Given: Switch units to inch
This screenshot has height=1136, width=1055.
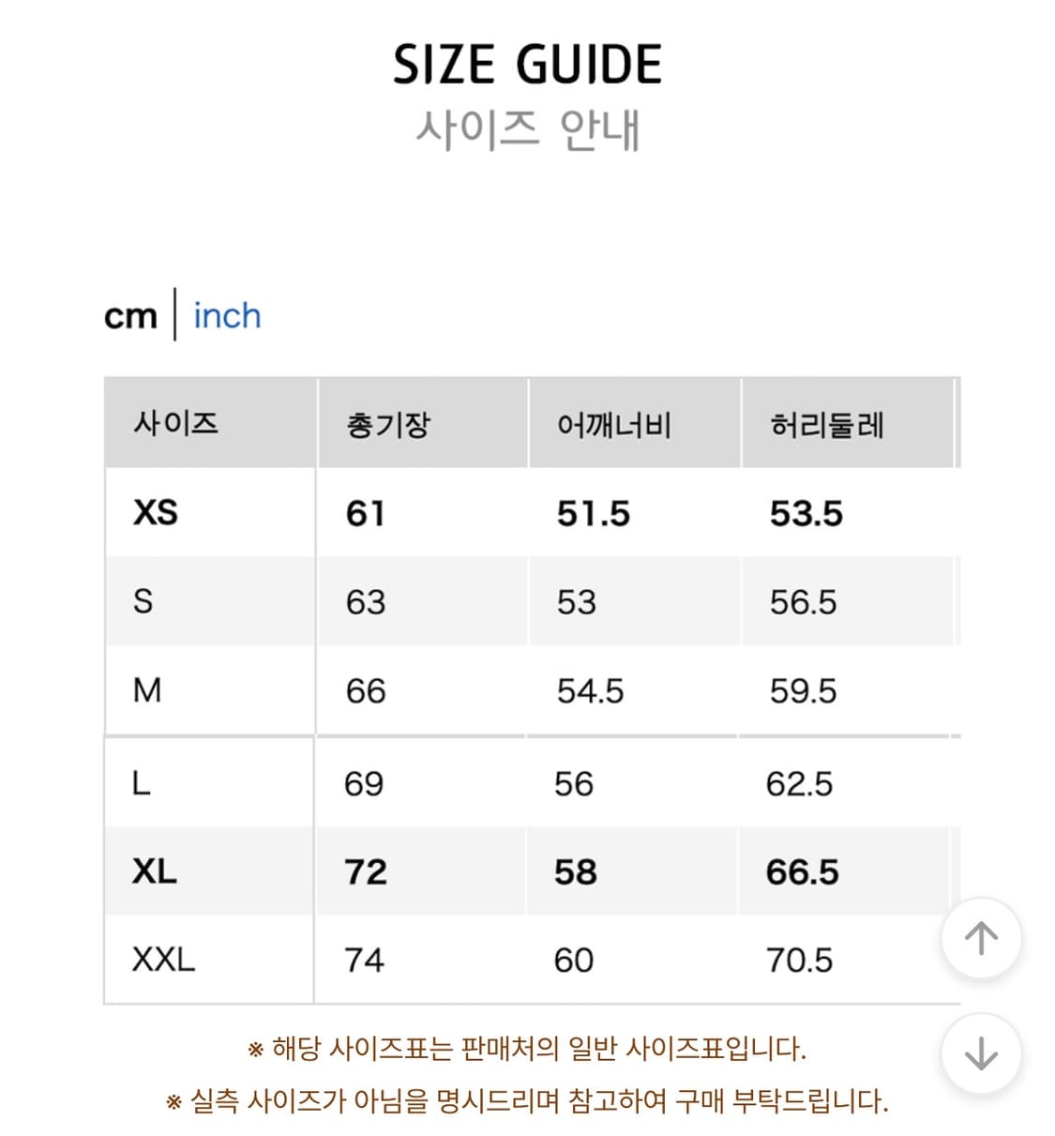Looking at the screenshot, I should 226,316.
